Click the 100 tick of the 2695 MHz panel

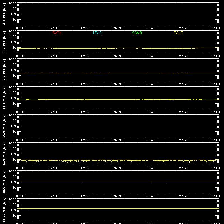[x=13, y=126]
